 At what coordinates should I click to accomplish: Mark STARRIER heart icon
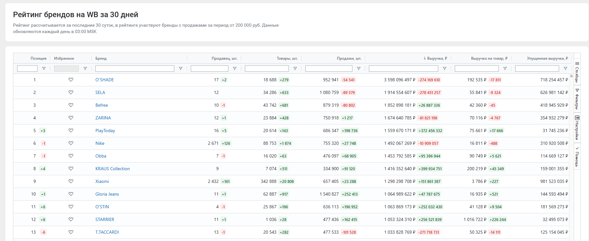coord(71,219)
